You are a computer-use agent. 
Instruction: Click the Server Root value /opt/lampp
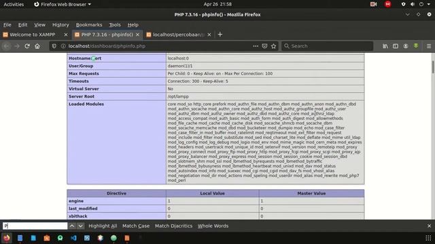pos(178,96)
